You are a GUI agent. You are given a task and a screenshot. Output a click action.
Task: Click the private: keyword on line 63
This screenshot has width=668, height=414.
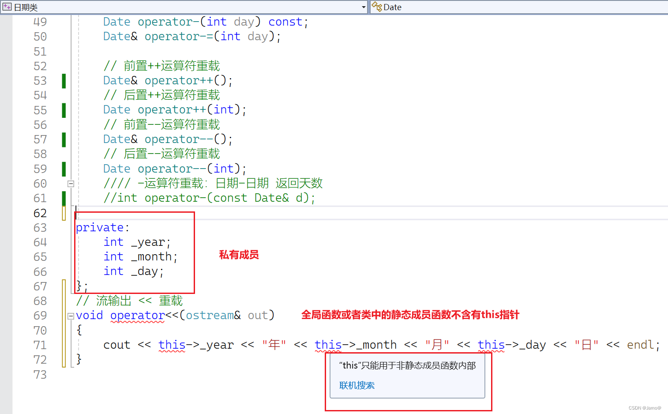[x=103, y=227]
